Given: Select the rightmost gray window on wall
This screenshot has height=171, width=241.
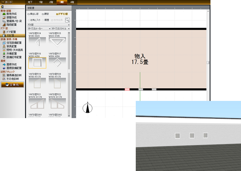Looking at the screenshot, I should pos(154,89).
